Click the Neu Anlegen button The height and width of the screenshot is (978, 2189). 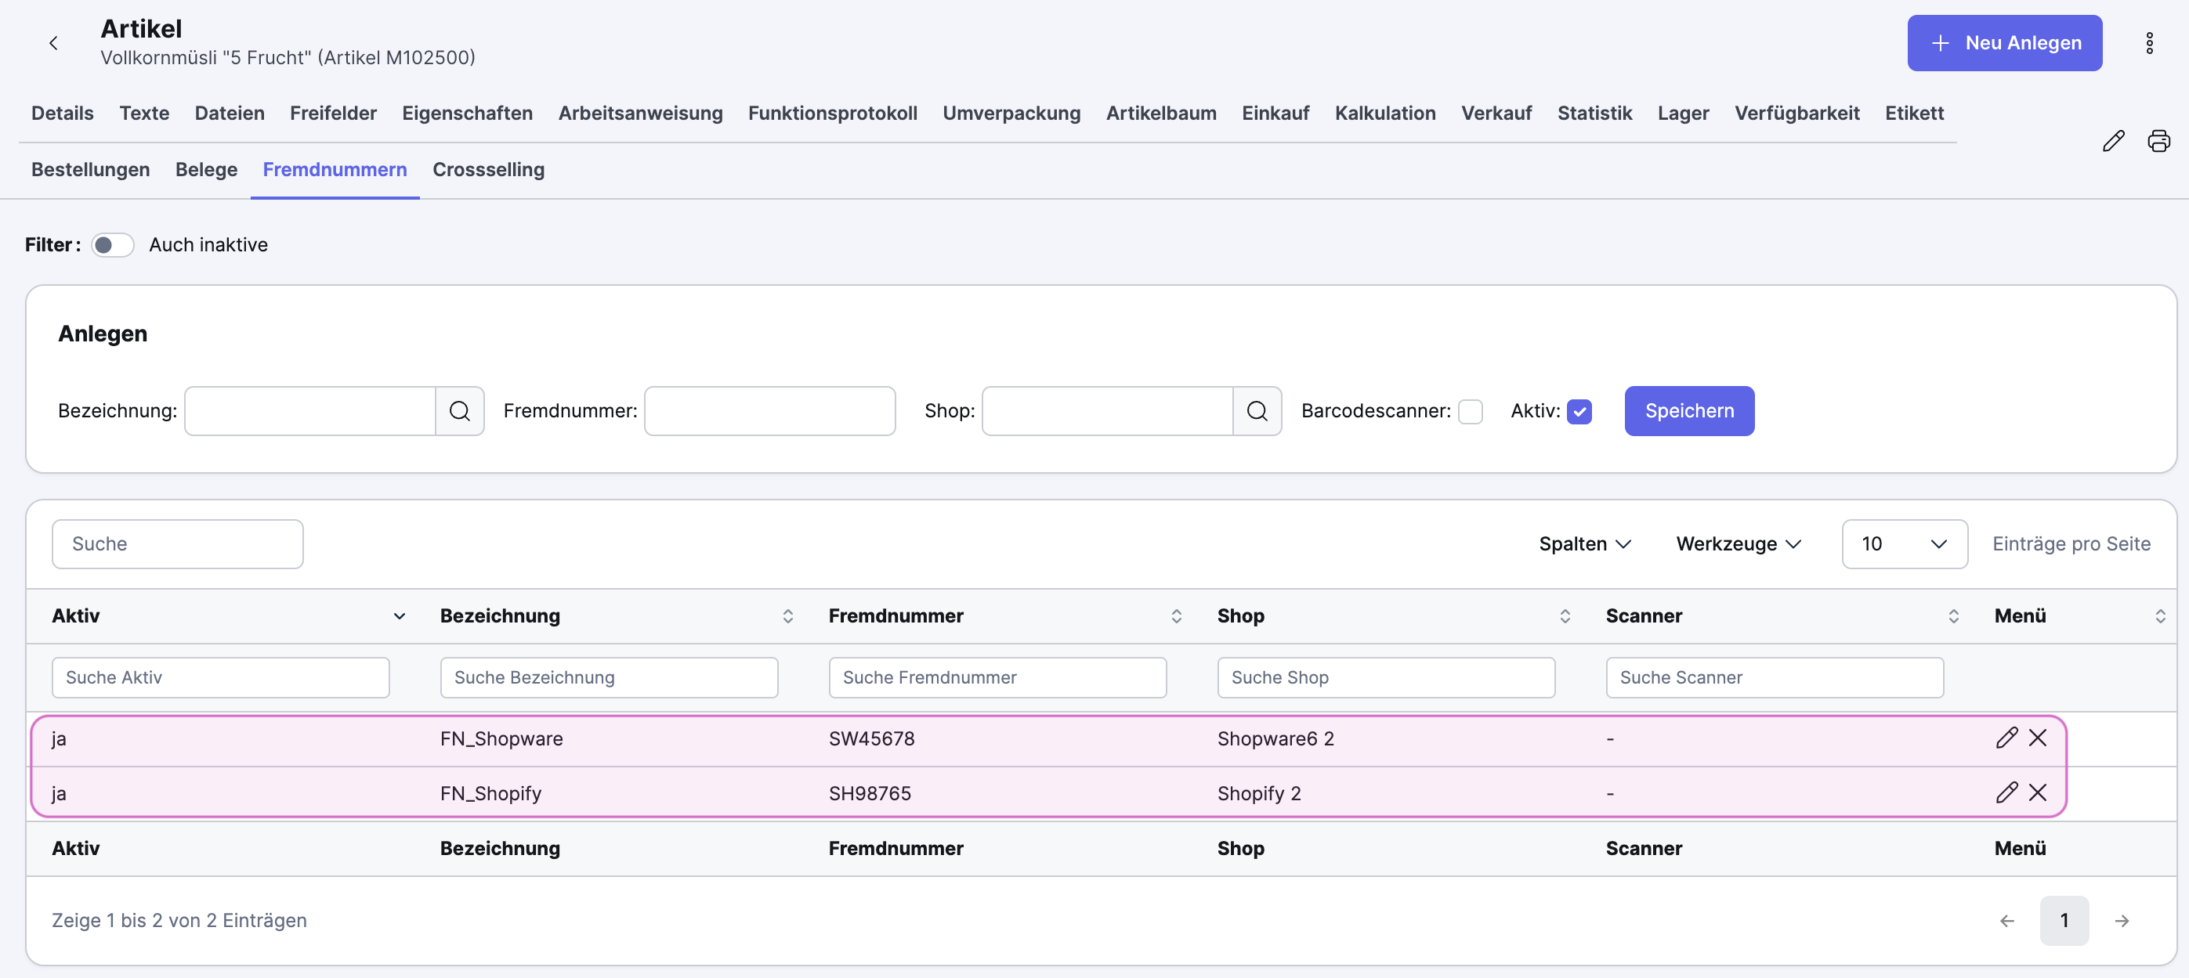(x=2004, y=42)
